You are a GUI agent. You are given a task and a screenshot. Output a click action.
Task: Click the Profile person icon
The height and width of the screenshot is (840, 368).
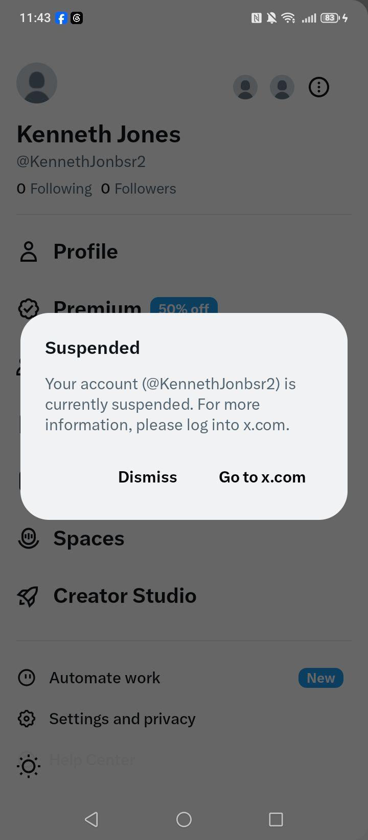(x=29, y=251)
